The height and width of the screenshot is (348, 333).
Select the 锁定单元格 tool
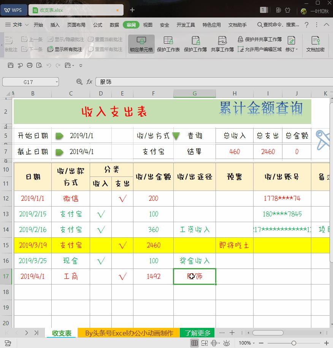click(x=141, y=44)
